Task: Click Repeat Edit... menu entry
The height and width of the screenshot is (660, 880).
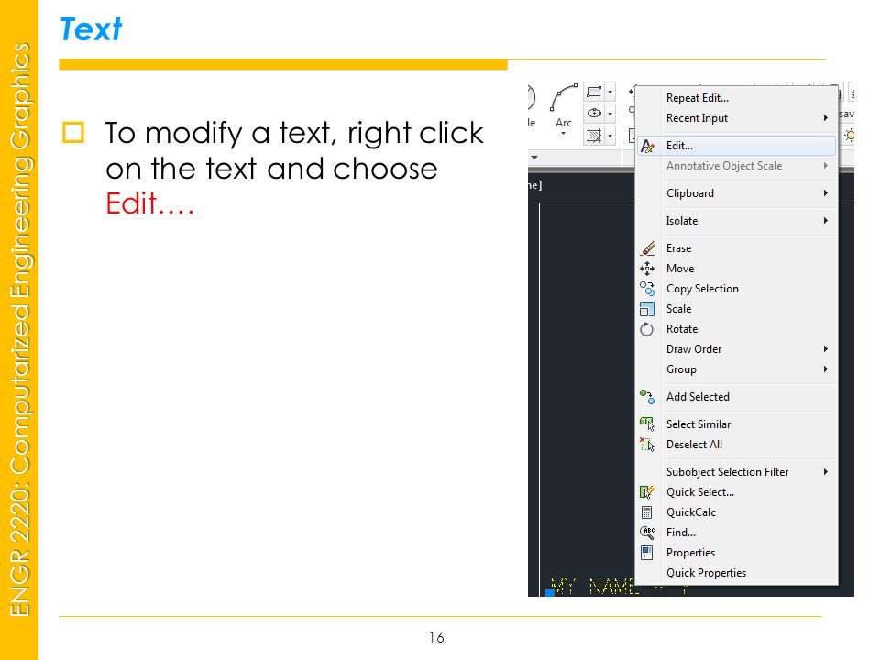Action: pos(736,98)
